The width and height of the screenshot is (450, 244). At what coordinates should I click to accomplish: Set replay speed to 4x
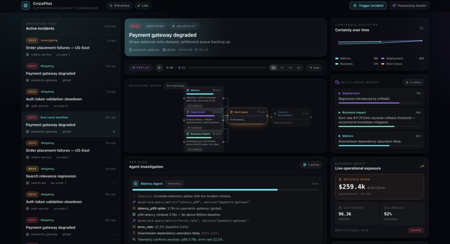[x=290, y=67]
